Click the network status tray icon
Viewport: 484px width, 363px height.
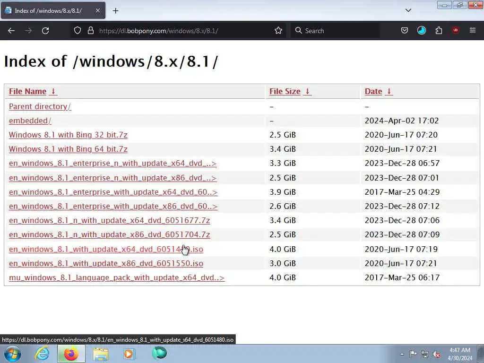click(x=425, y=354)
